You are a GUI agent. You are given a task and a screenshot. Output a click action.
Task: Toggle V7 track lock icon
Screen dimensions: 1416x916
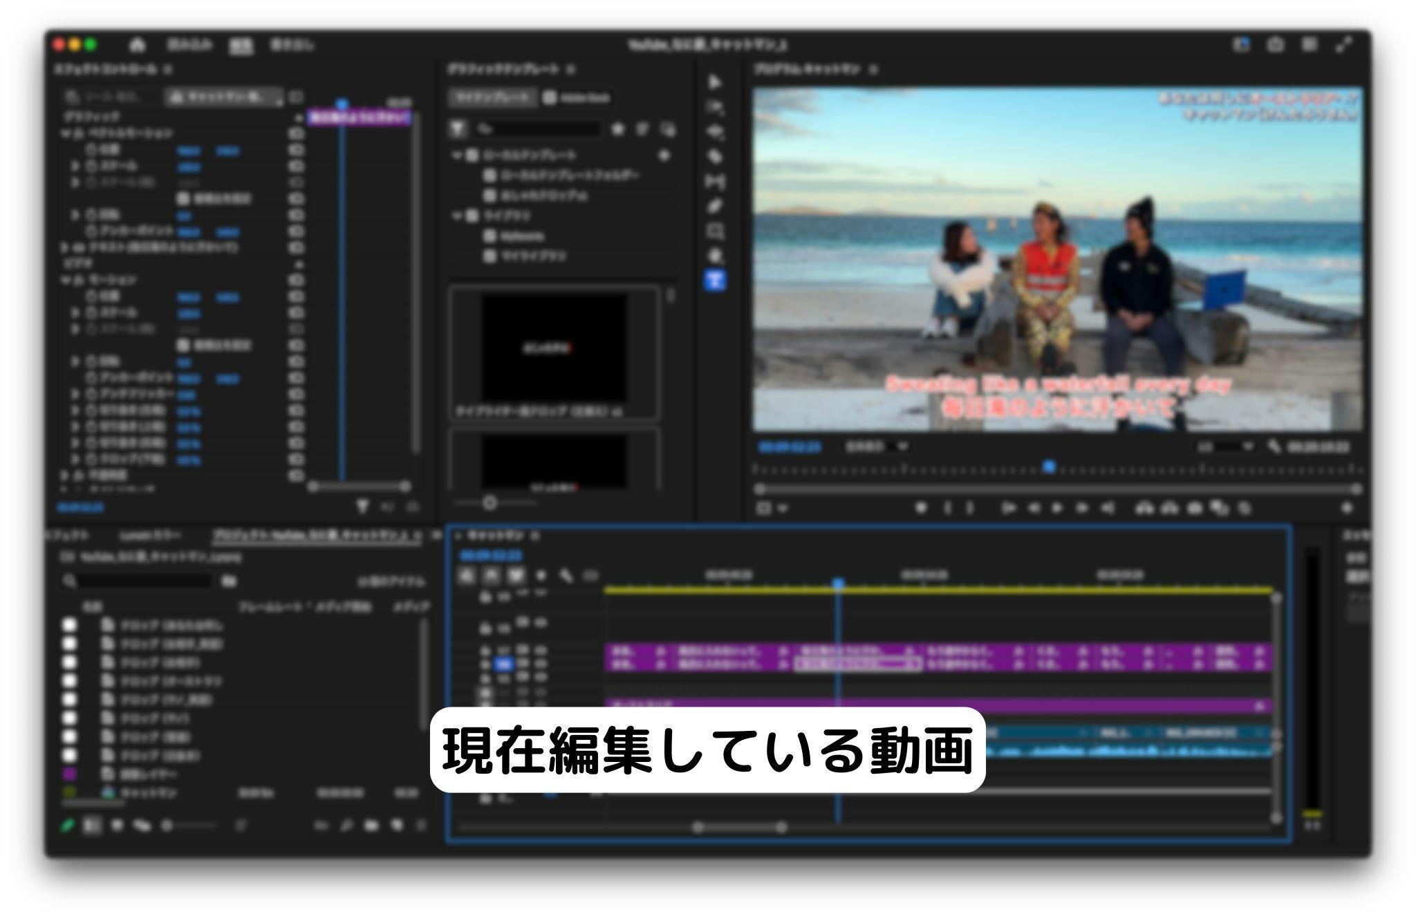point(485,651)
